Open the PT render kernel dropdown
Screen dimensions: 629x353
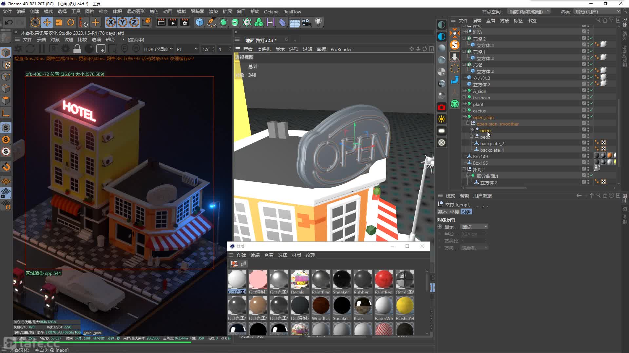click(187, 49)
